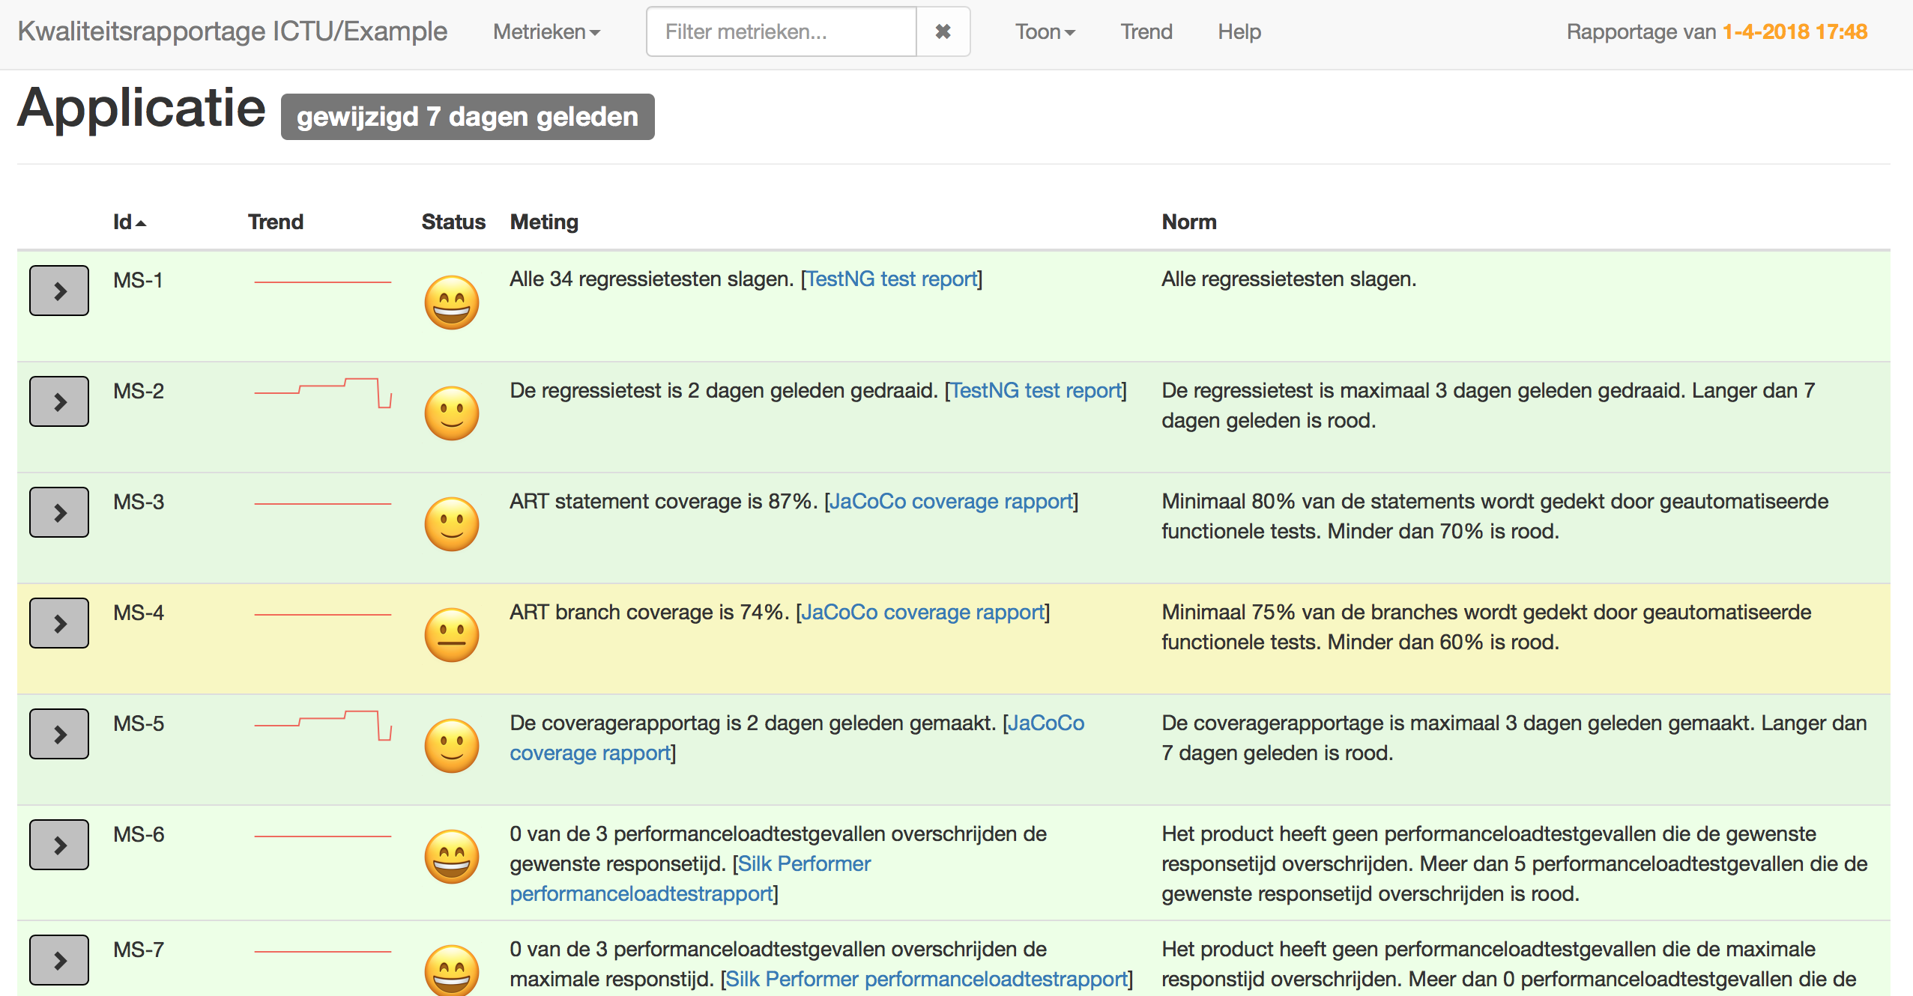The width and height of the screenshot is (1913, 996).
Task: Click the Norm column header
Action: 1189,222
